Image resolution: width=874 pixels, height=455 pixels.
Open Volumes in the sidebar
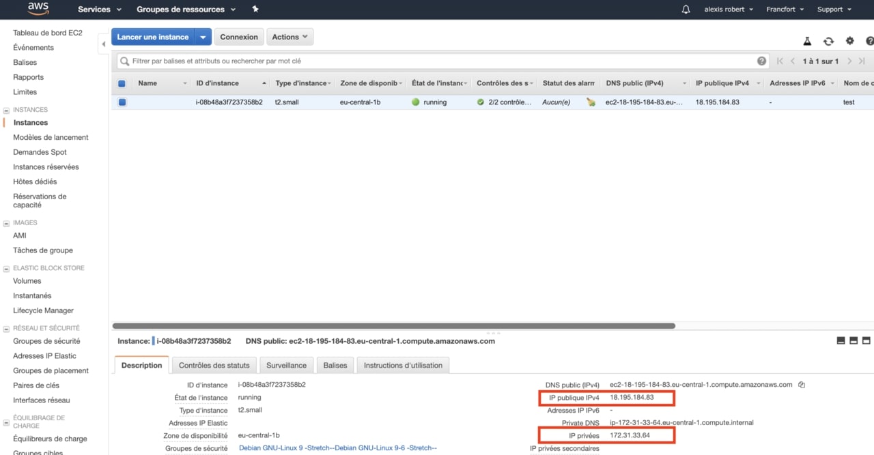[x=27, y=281]
